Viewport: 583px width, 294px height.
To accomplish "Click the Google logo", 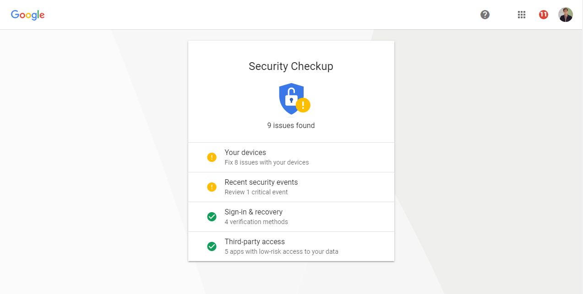I will [27, 15].
